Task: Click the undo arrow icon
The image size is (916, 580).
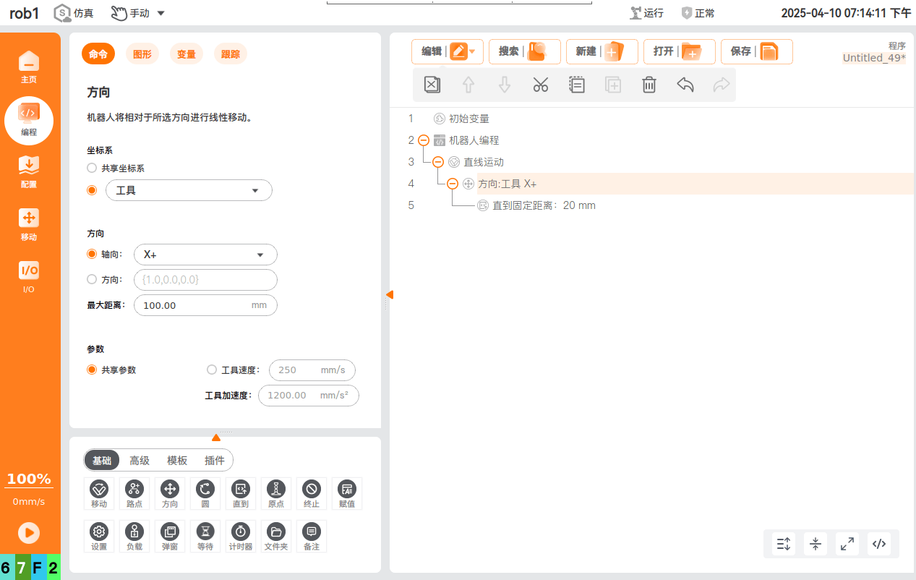Action: click(685, 85)
